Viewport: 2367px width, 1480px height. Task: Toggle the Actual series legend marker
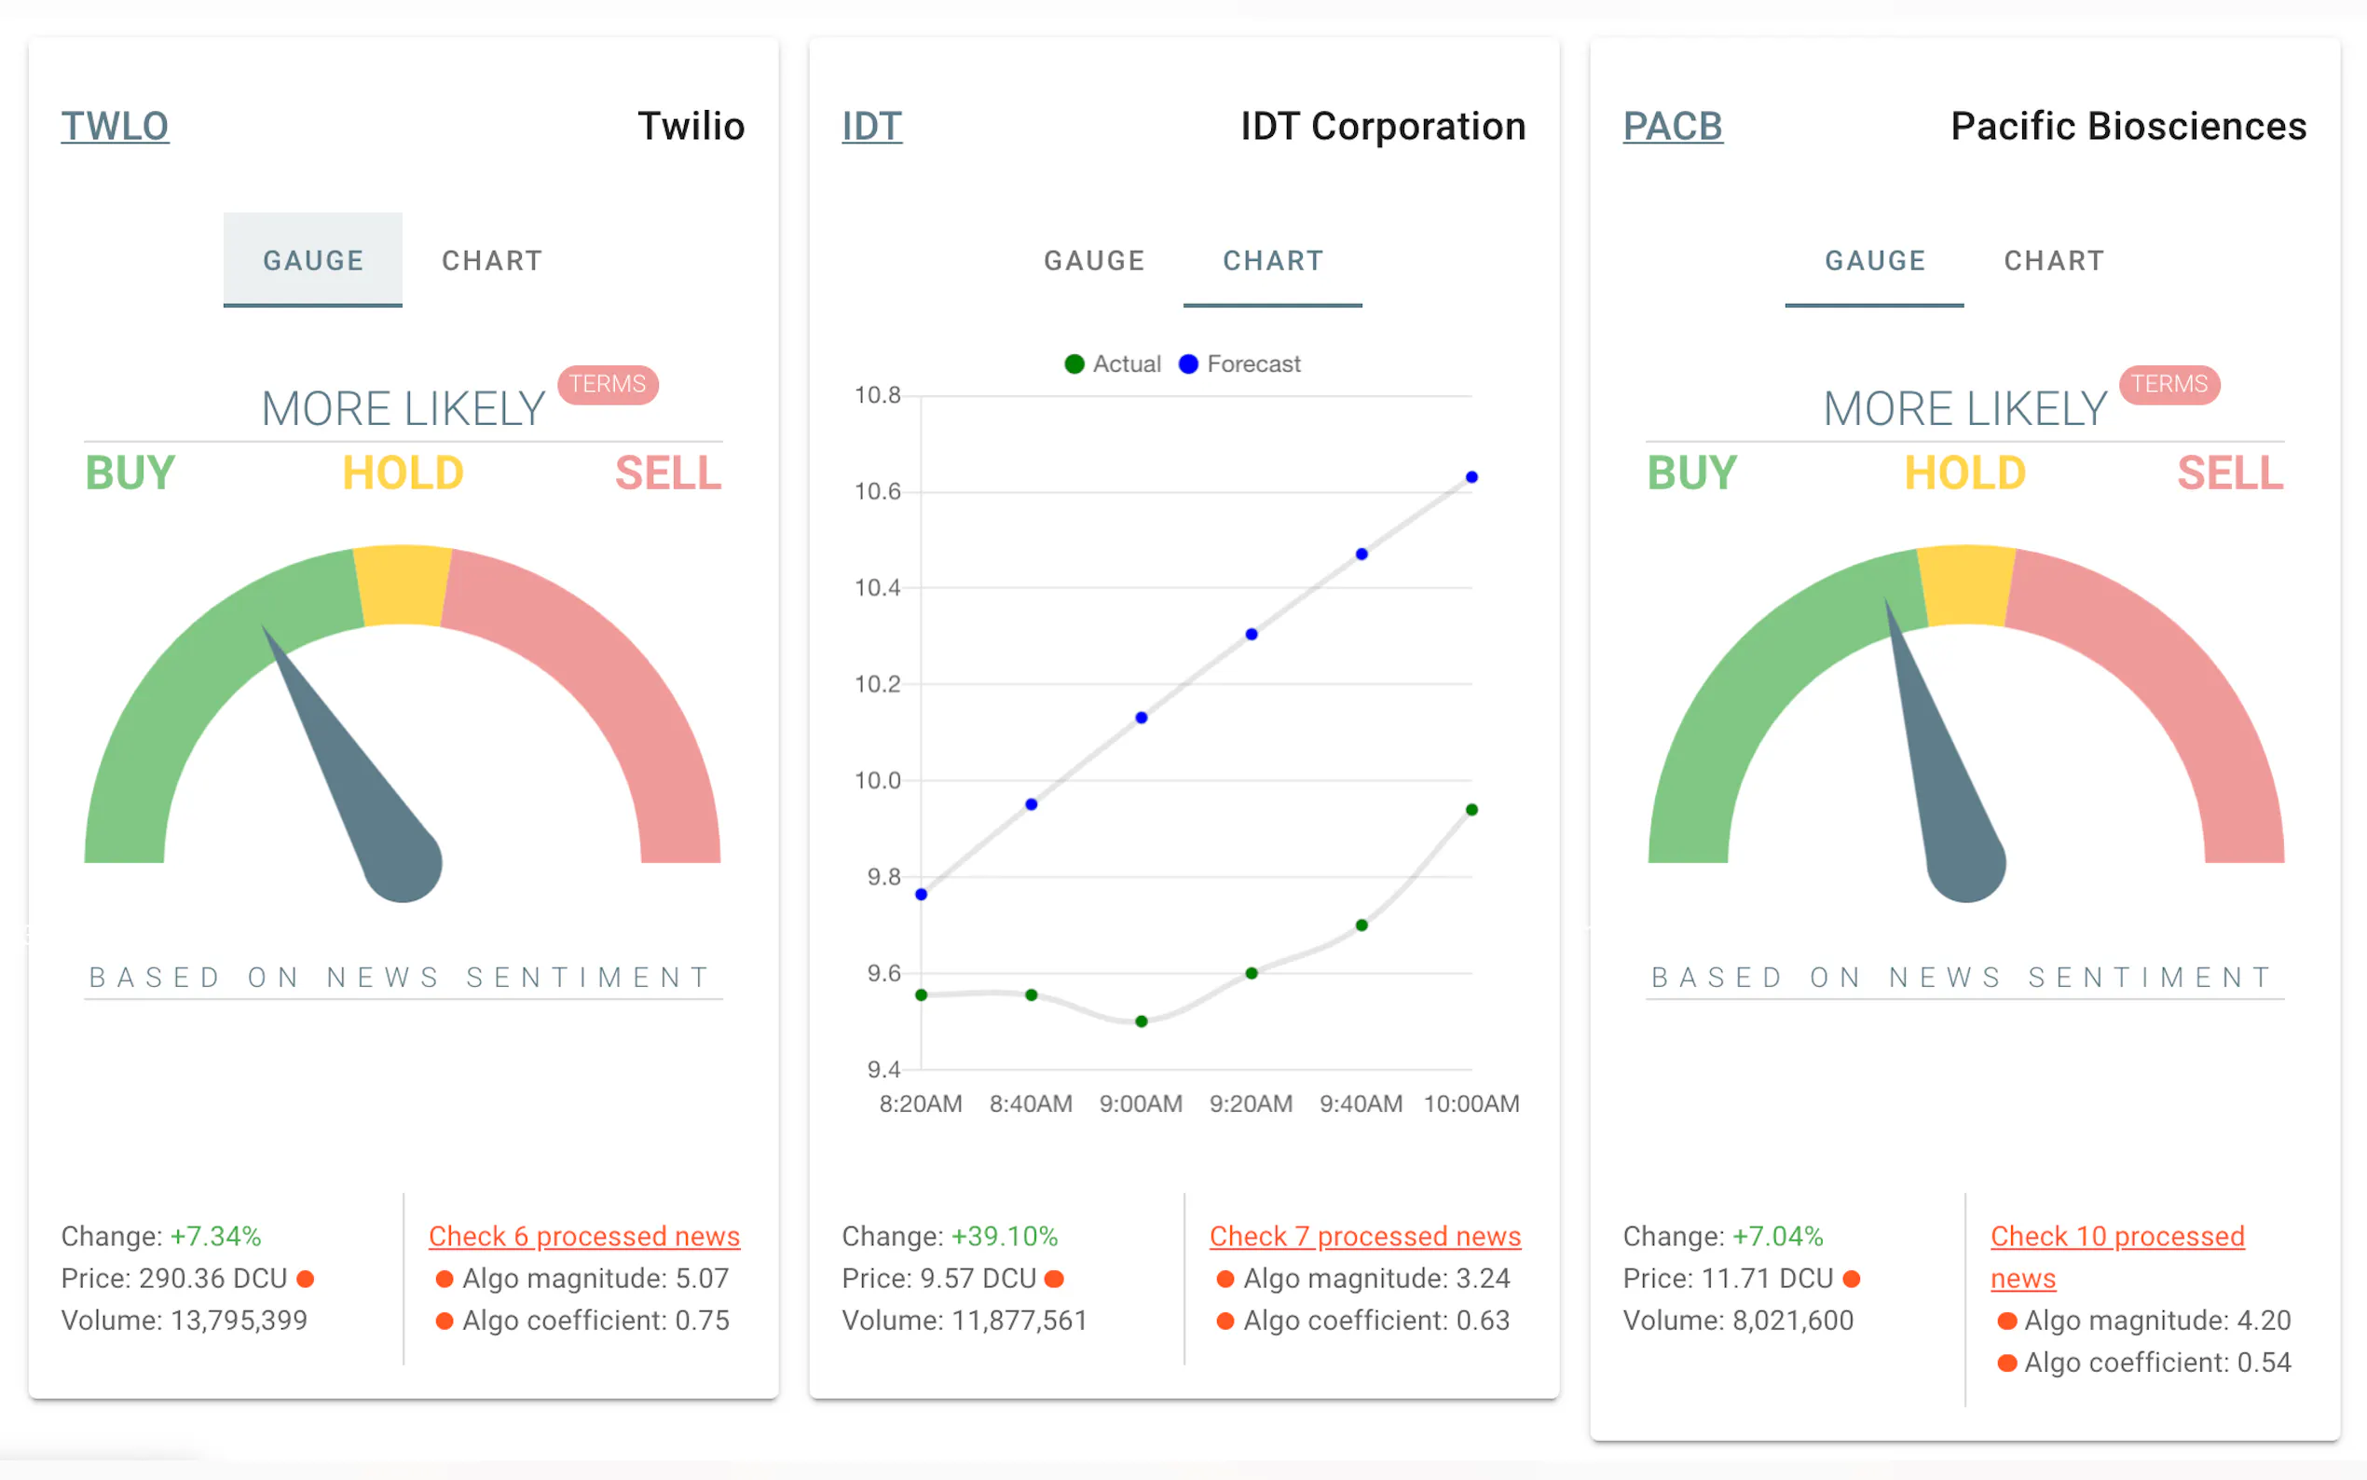pyautogui.click(x=1074, y=364)
